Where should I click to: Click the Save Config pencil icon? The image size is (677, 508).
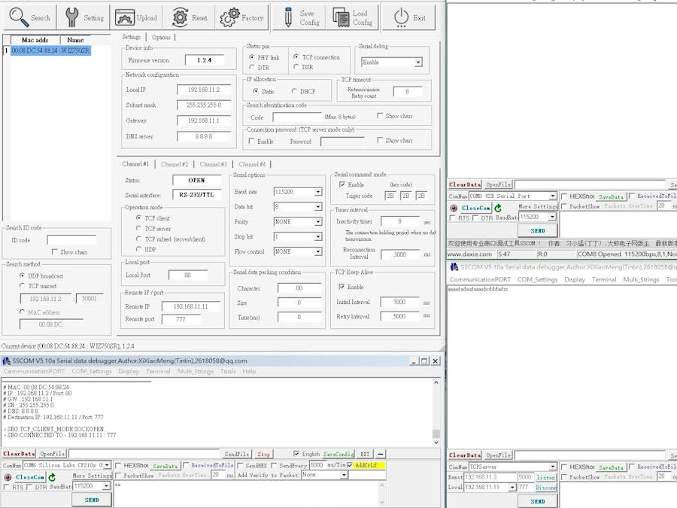[x=287, y=17]
